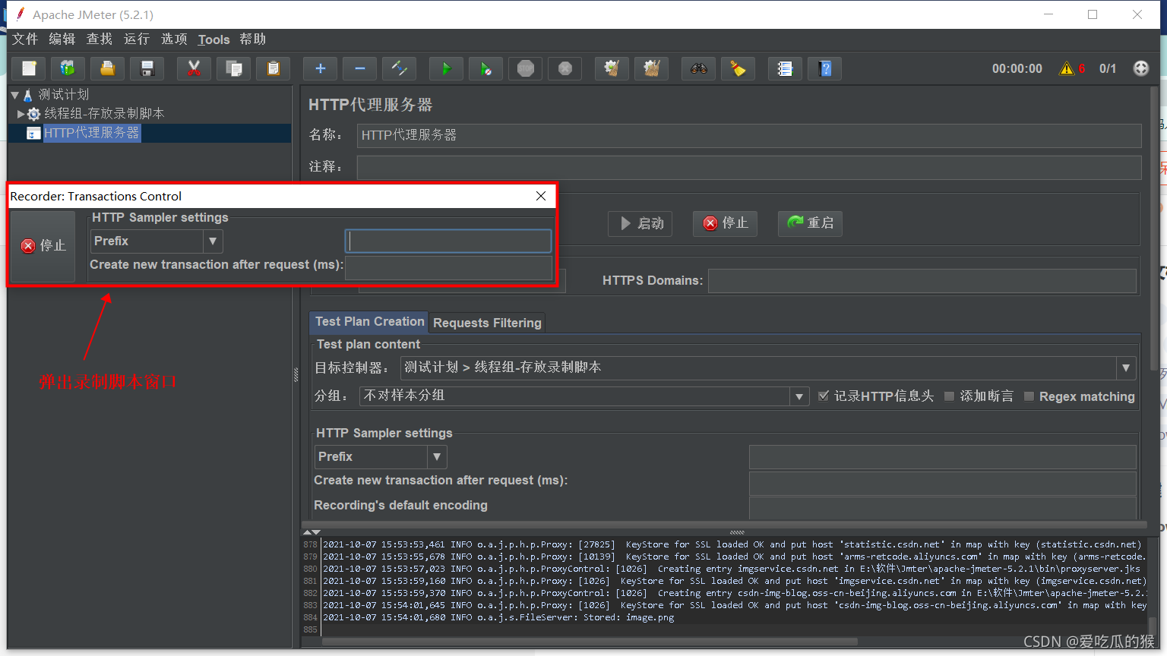Open the Templates toolbar icon

tap(68, 68)
